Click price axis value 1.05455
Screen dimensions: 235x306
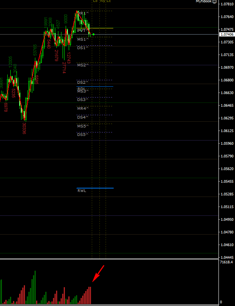(x=227, y=182)
